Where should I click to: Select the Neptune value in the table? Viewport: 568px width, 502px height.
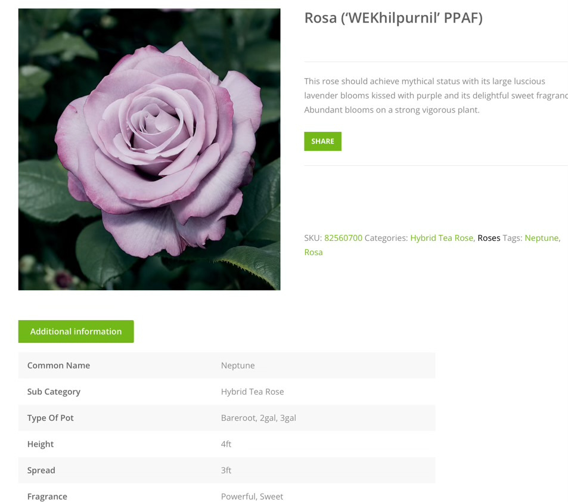(238, 365)
